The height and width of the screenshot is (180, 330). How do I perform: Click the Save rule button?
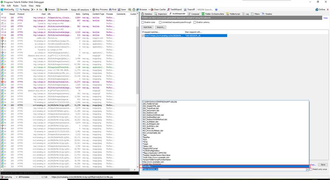pos(323,165)
